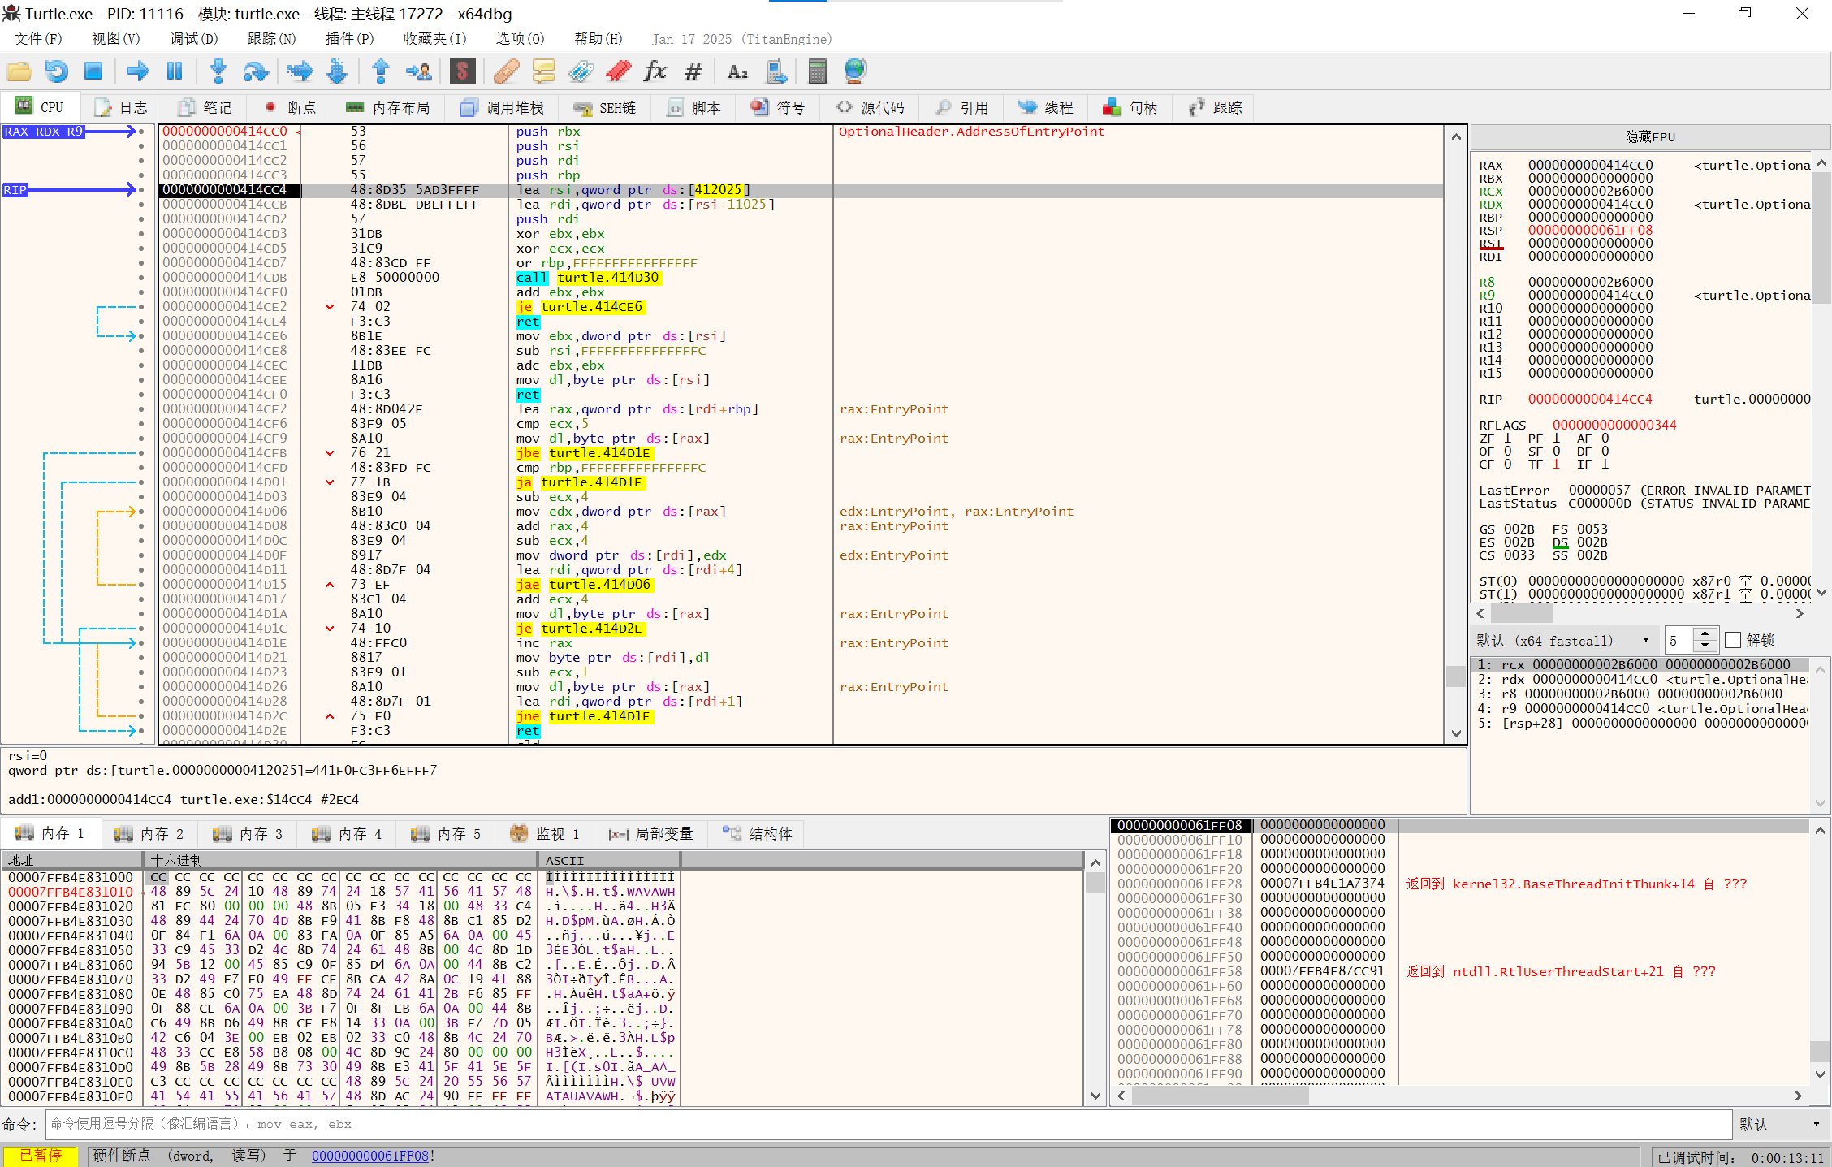Run the program with the arrow icon
Screen dimensions: 1832x1167
137,71
